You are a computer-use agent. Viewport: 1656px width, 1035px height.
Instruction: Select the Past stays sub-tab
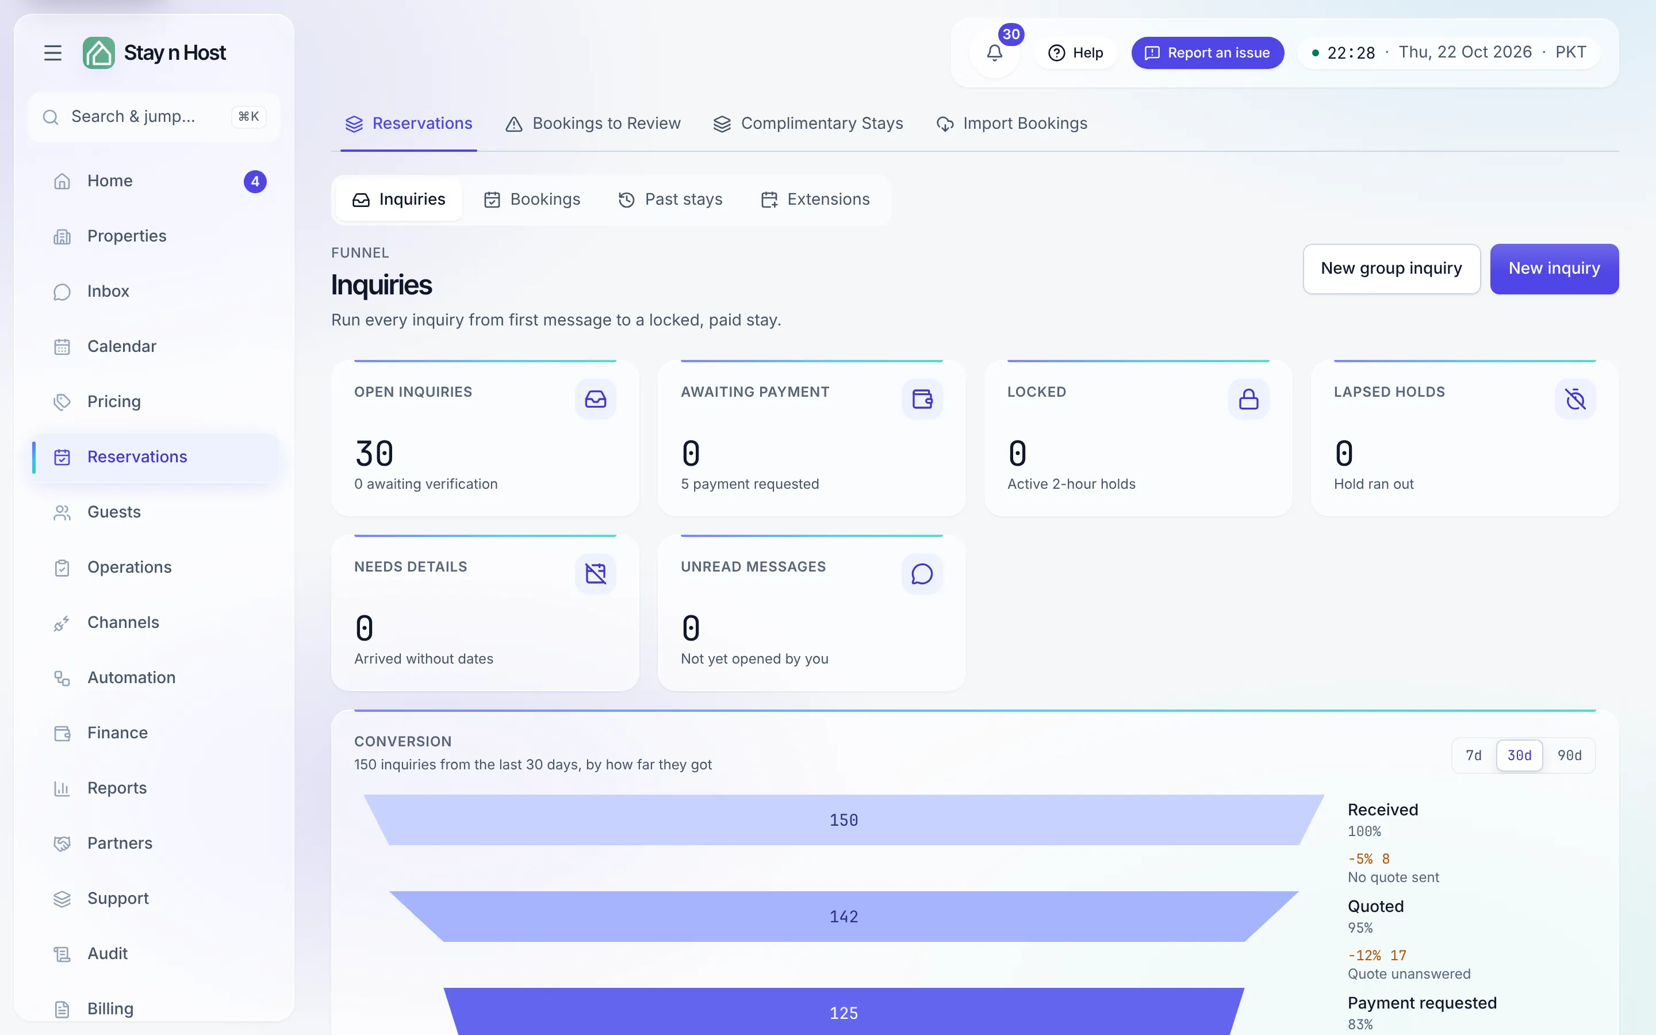tap(670, 200)
